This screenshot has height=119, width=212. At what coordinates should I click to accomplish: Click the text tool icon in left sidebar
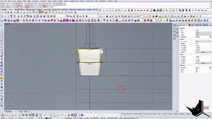[2, 100]
